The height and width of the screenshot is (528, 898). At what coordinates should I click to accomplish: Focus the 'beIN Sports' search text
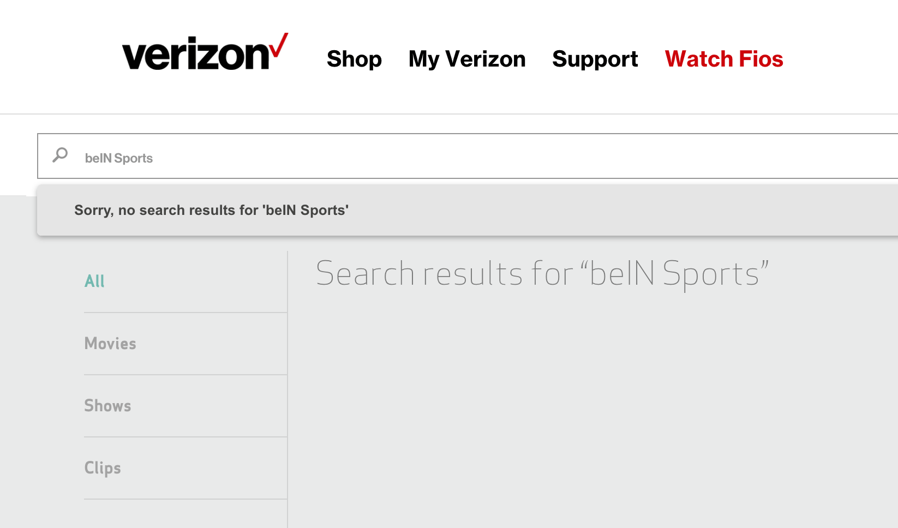click(119, 158)
